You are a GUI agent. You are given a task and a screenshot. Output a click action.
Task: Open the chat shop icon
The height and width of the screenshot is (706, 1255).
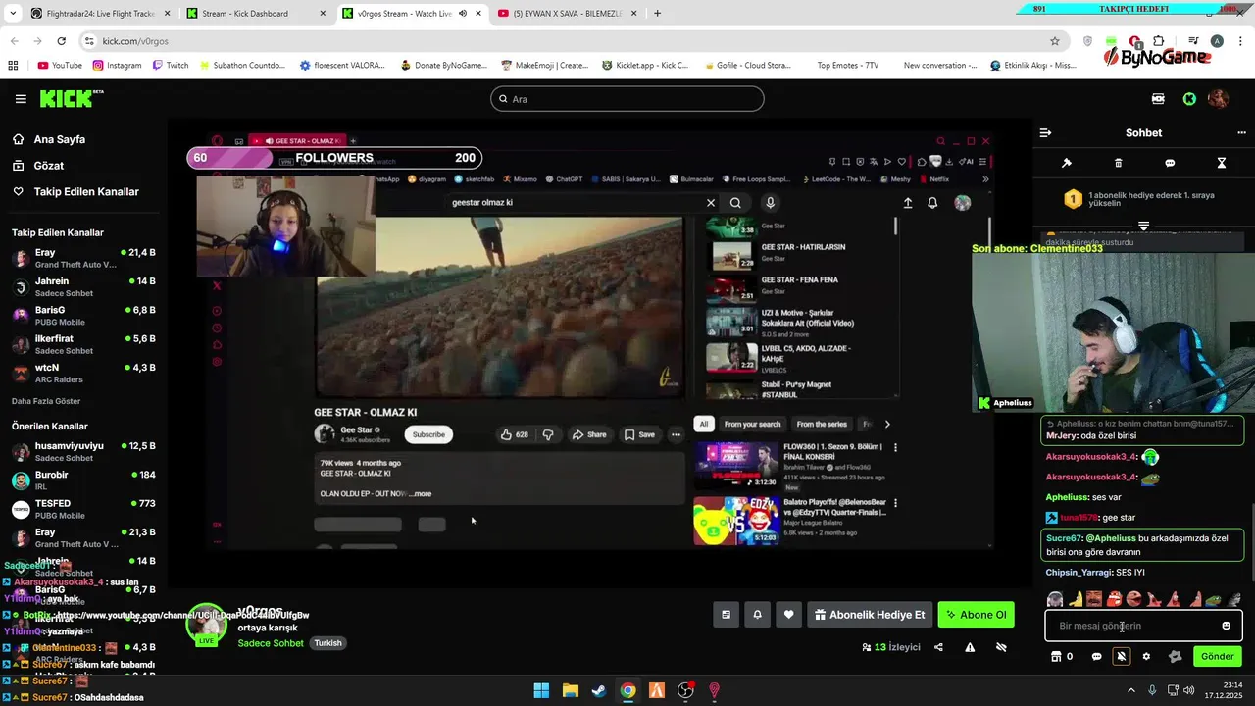coord(1057,656)
